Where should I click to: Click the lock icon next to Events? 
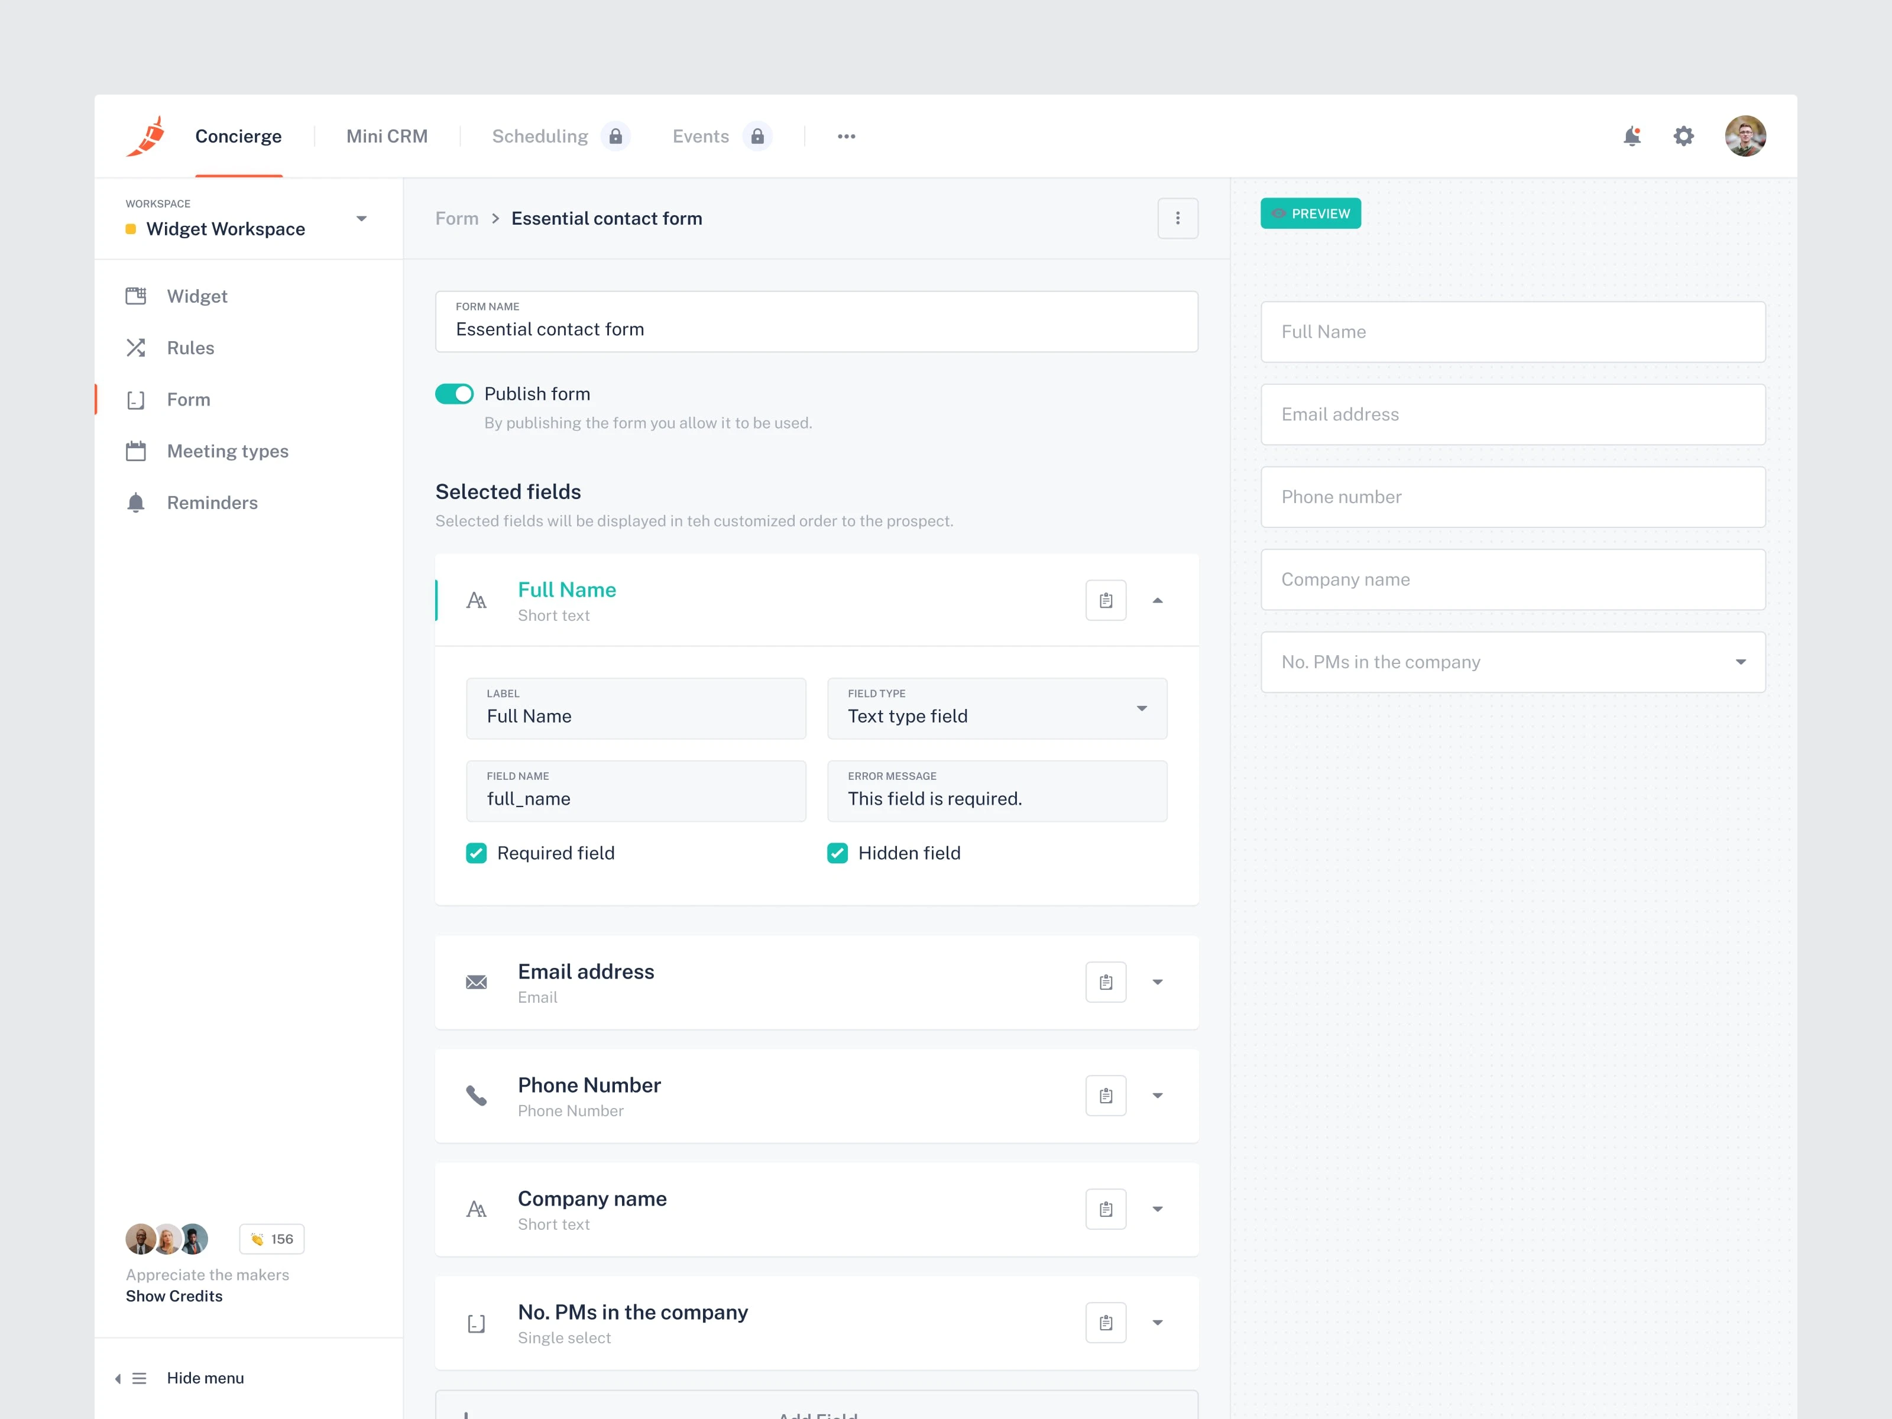pos(757,136)
